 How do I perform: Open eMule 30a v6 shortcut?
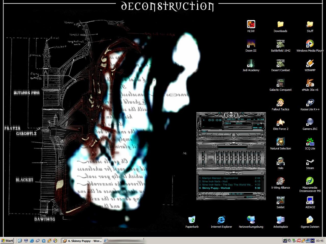[x=310, y=85]
